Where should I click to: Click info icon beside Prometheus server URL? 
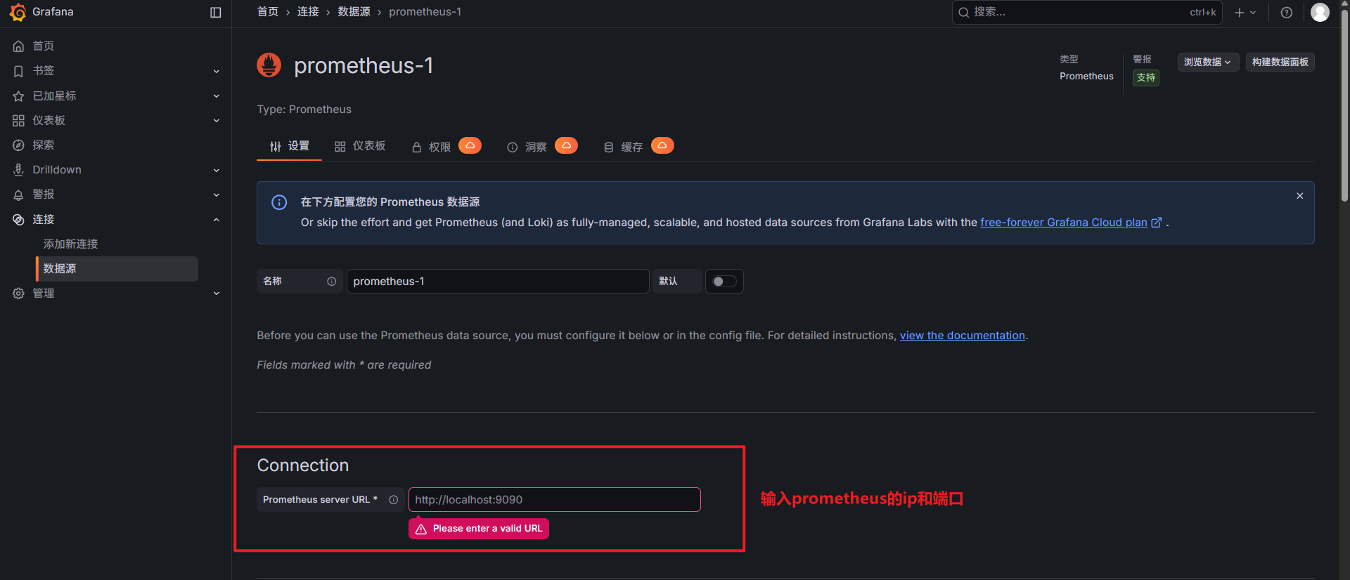(x=394, y=500)
